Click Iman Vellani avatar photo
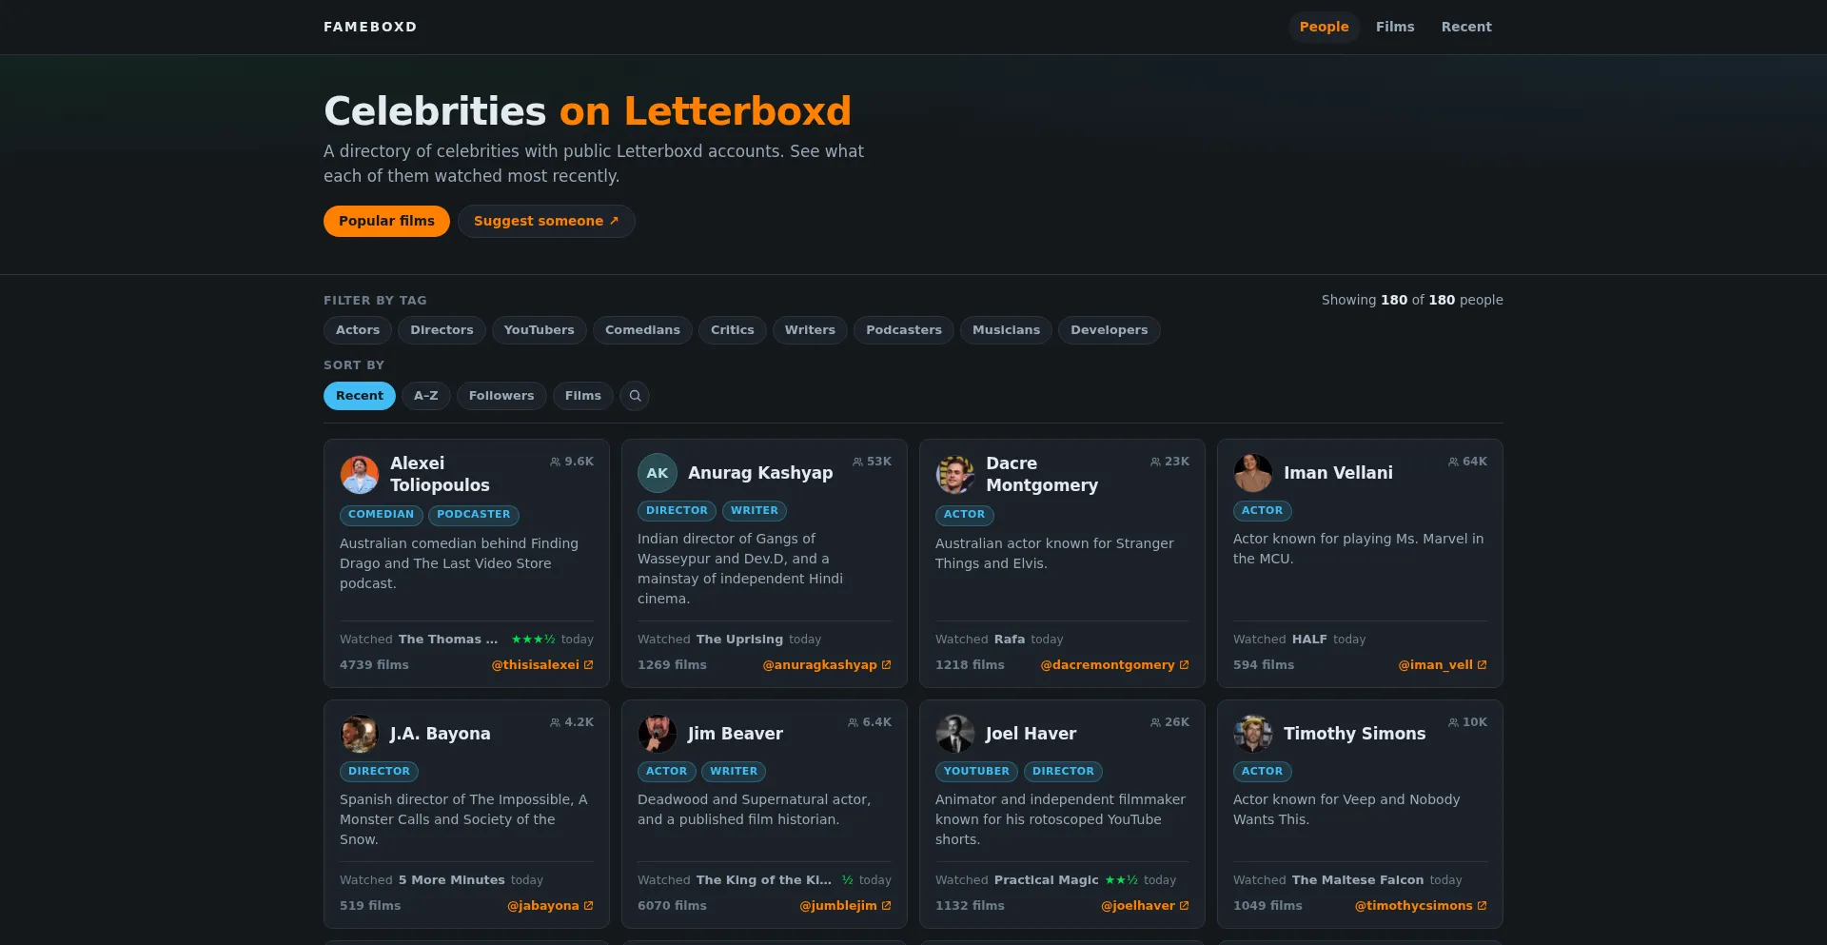This screenshot has height=945, width=1827. point(1253,473)
